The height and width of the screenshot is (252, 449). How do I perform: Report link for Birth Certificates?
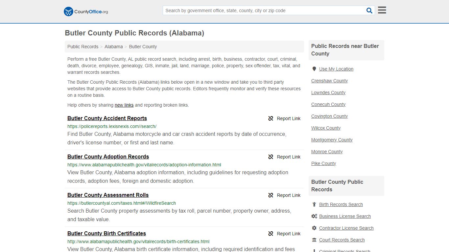click(x=289, y=234)
